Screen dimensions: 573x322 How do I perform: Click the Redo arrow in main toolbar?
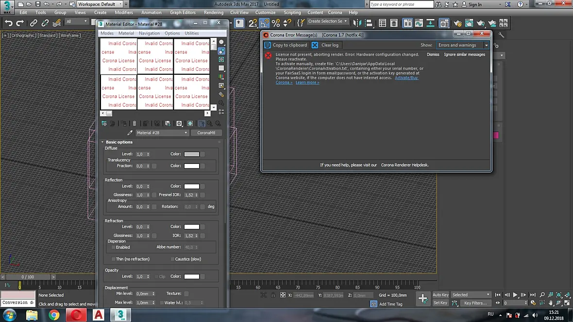click(x=20, y=23)
